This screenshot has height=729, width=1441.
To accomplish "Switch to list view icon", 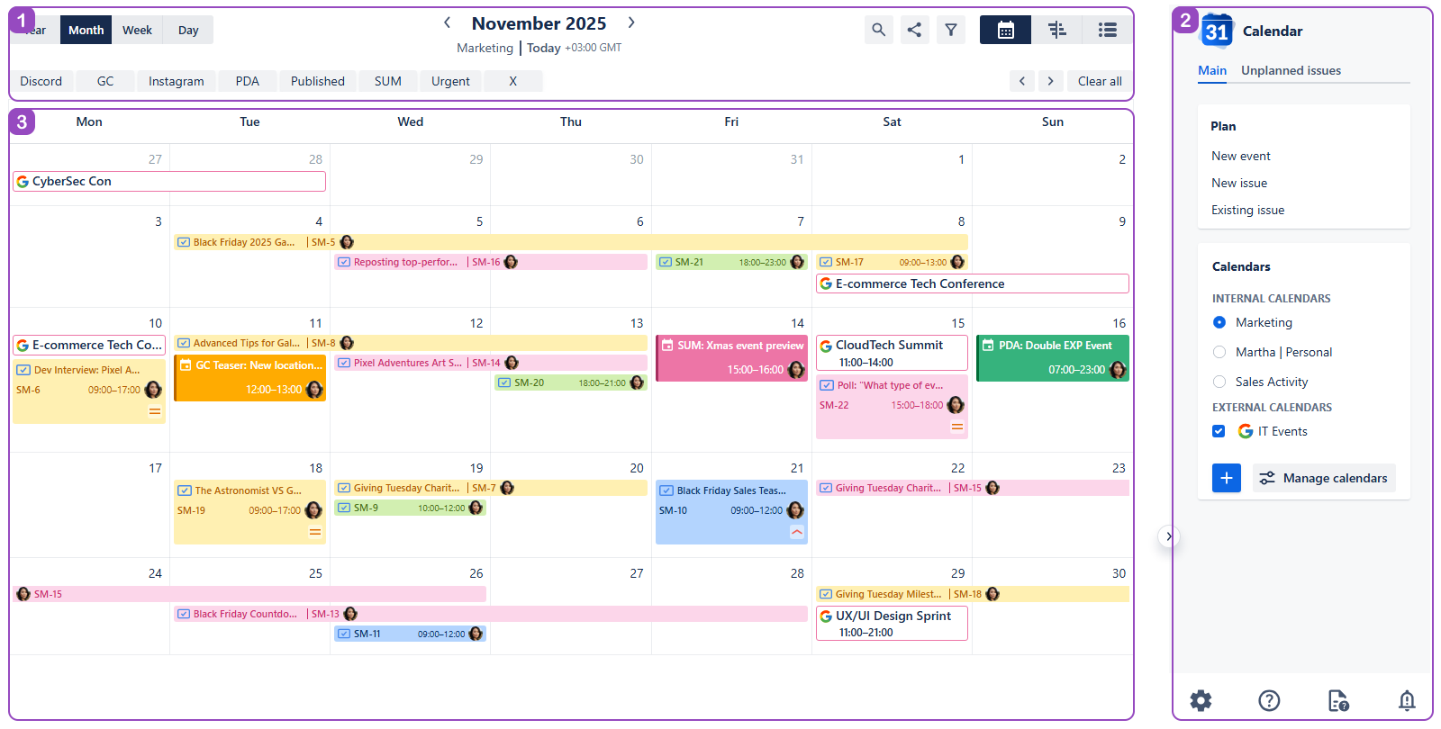I will click(x=1107, y=30).
